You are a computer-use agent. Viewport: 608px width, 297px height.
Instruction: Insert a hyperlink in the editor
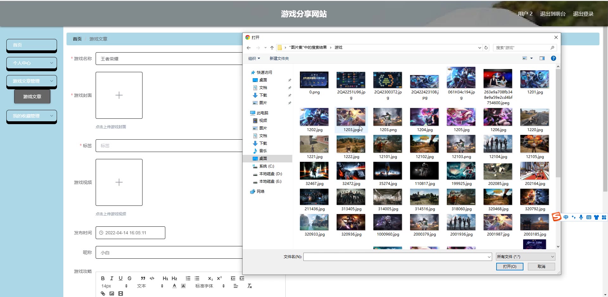click(103, 294)
